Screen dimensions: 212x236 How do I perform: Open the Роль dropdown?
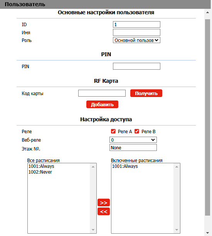[x=136, y=40]
